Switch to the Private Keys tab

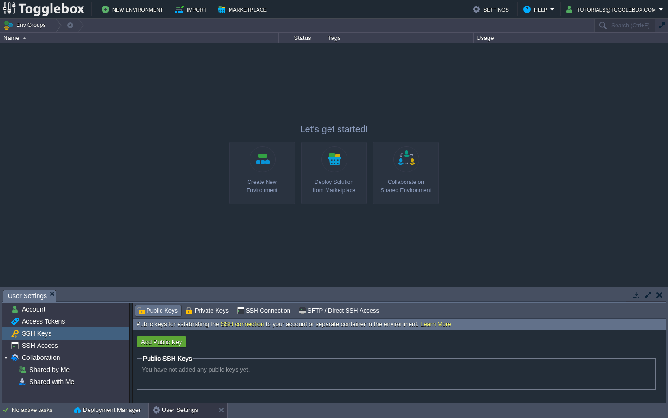[207, 311]
